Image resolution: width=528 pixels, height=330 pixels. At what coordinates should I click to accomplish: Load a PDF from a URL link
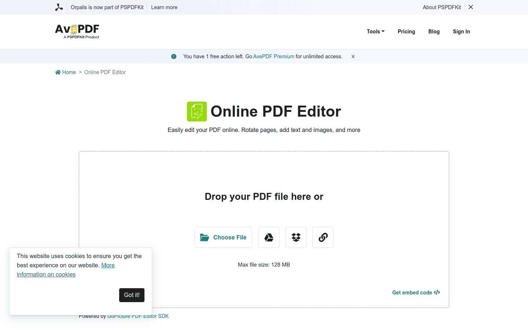click(x=323, y=237)
